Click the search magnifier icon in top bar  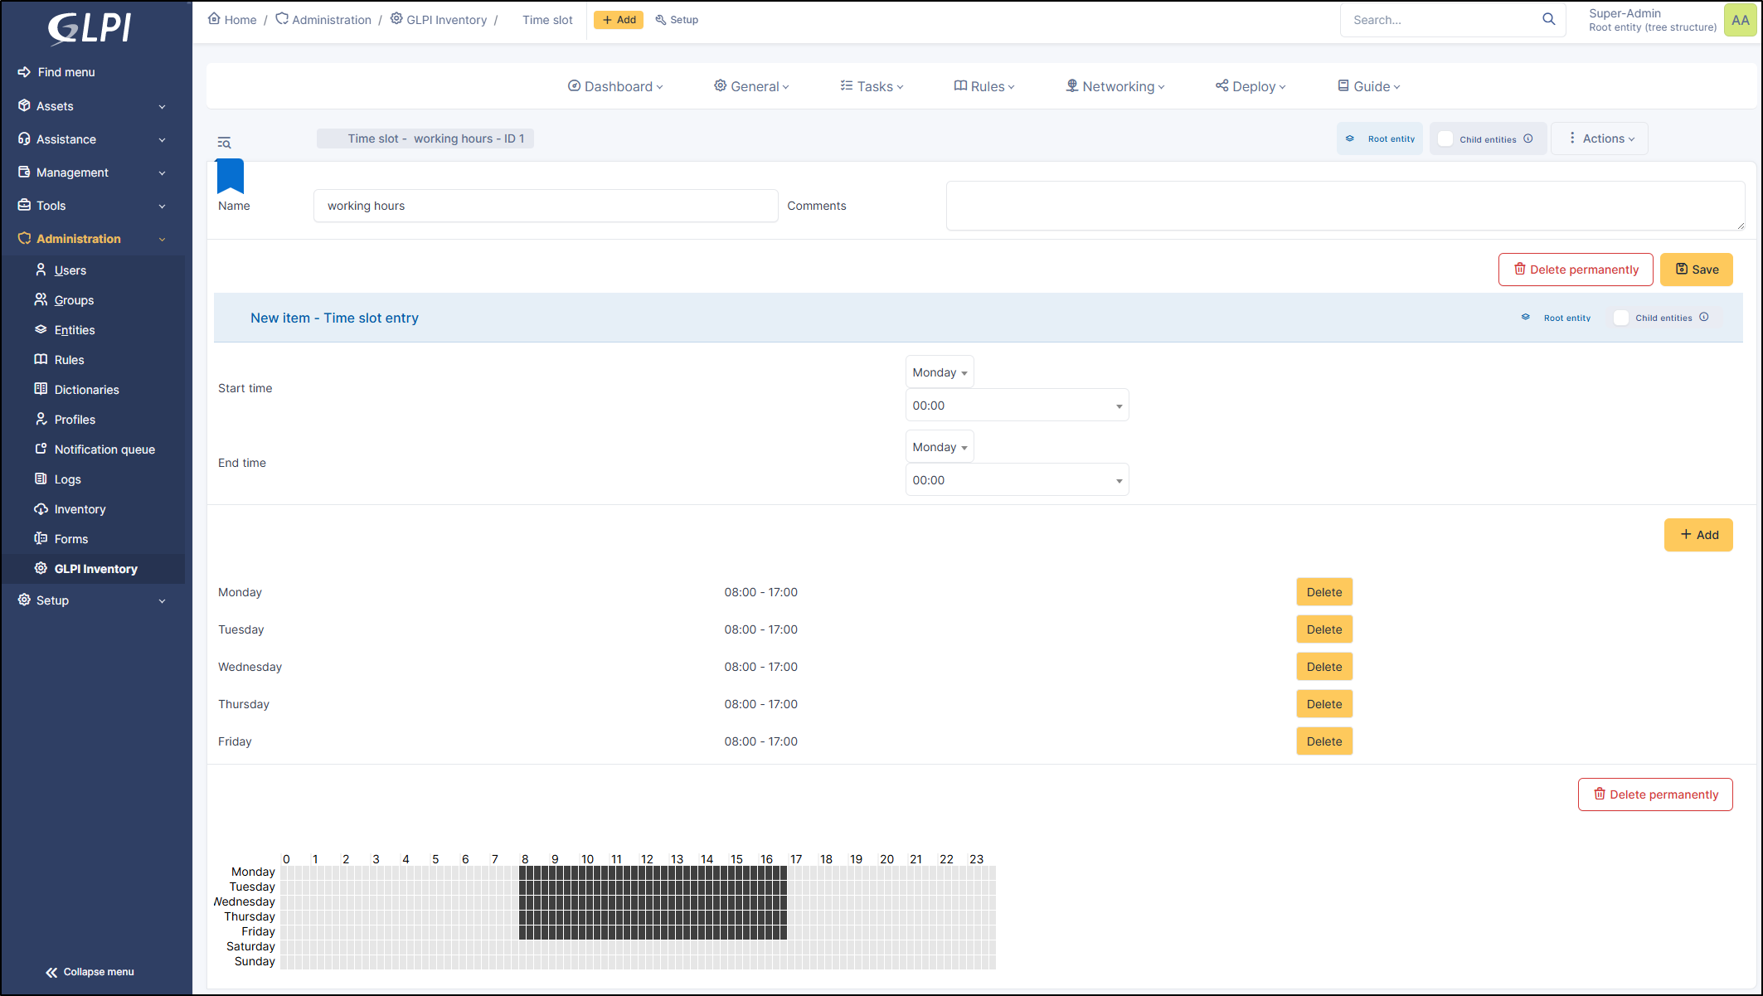1548,19
